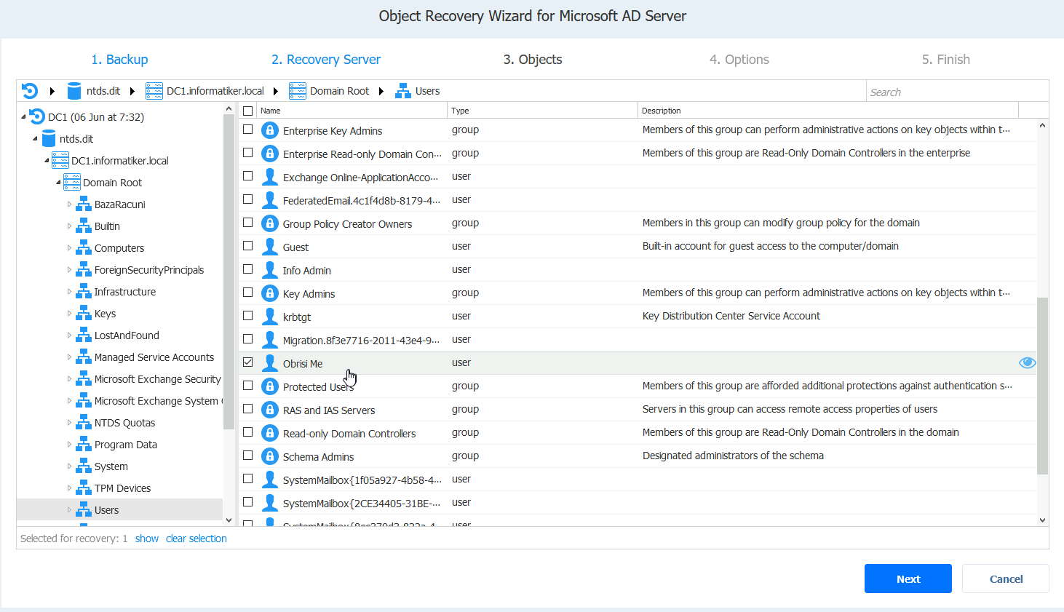The width and height of the screenshot is (1064, 612).
Task: Go to step 1. Backup
Action: [x=119, y=60]
